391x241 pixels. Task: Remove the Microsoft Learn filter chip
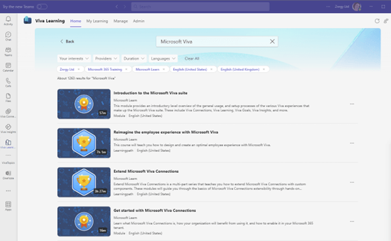[163, 70]
